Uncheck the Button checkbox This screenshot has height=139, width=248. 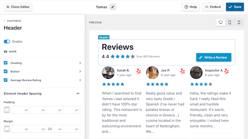click(x=5, y=71)
